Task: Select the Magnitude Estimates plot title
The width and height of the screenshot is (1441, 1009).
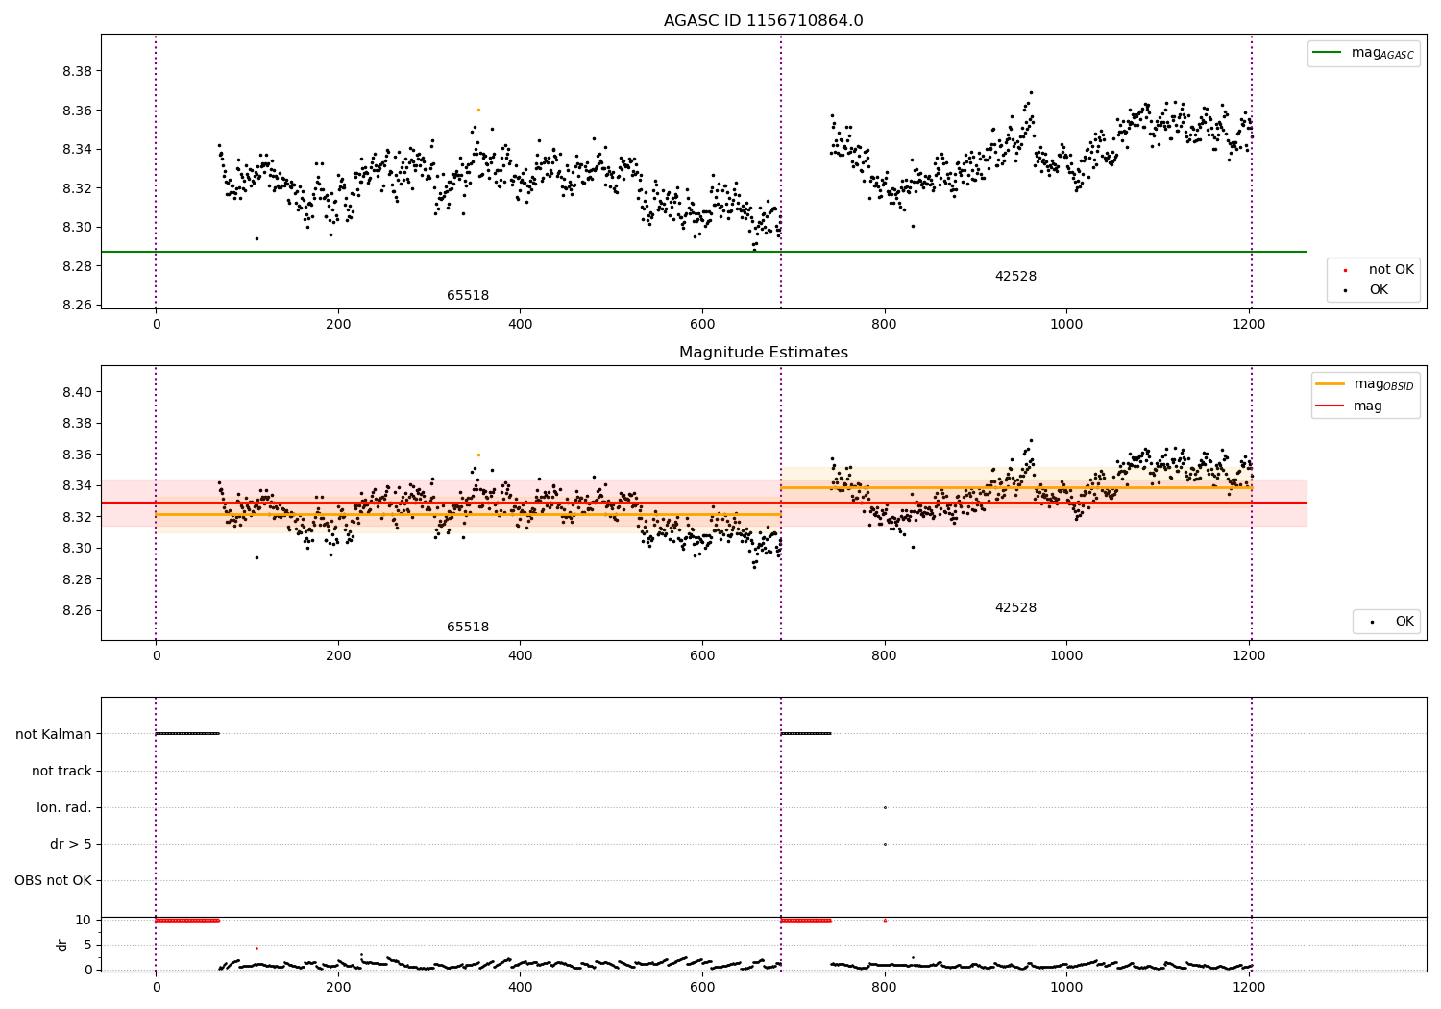Action: pyautogui.click(x=763, y=353)
